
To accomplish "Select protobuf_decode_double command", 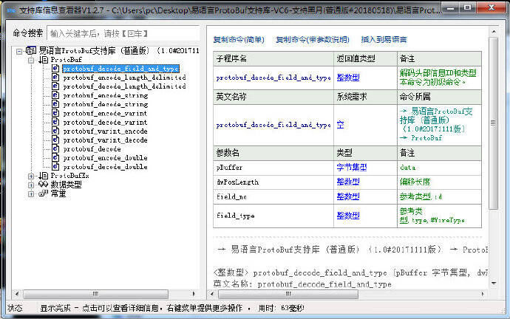I will pyautogui.click(x=105, y=167).
